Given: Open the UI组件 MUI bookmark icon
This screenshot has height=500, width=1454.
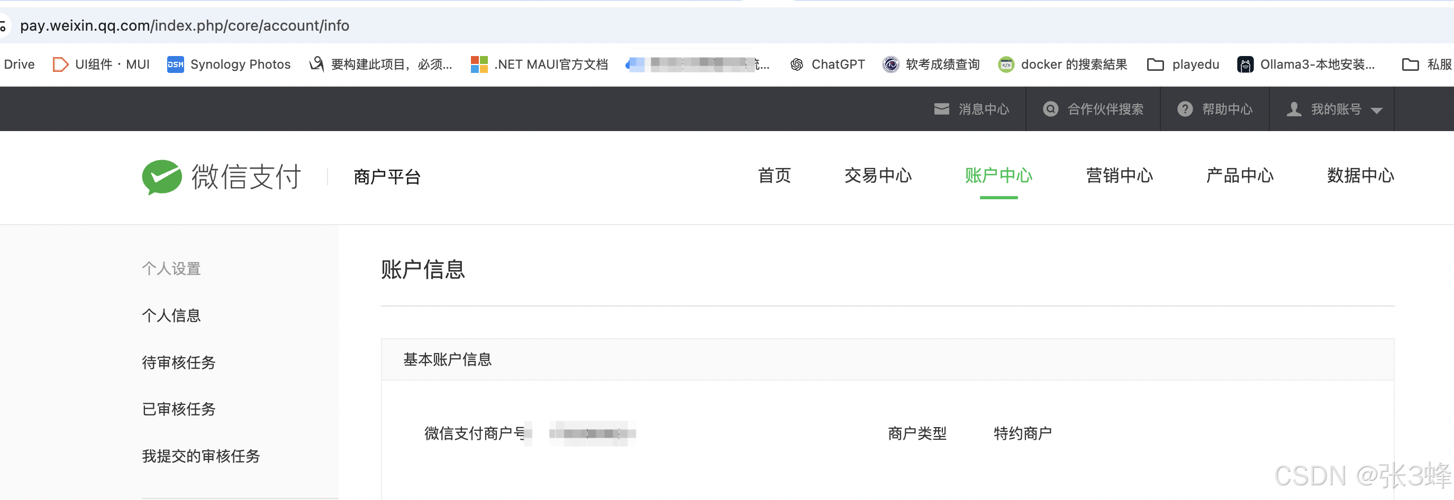Looking at the screenshot, I should [x=60, y=64].
